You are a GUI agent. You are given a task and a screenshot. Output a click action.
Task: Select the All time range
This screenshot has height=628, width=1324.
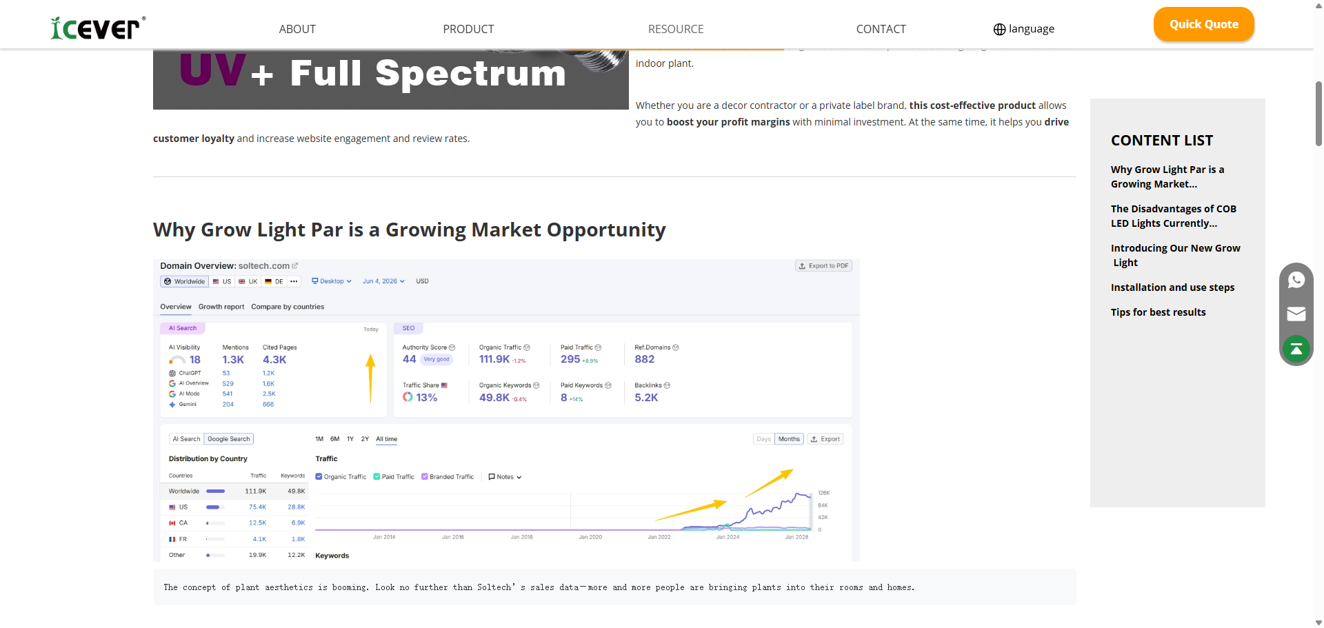tap(386, 439)
